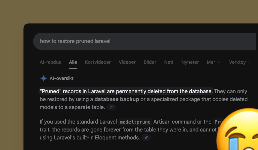The image size is (258, 150).
Task: View the Nyheter news tab
Action: click(190, 62)
